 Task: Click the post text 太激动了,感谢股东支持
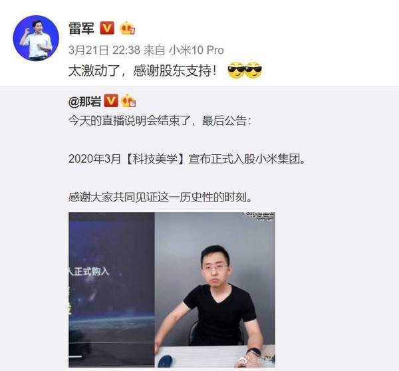point(142,70)
